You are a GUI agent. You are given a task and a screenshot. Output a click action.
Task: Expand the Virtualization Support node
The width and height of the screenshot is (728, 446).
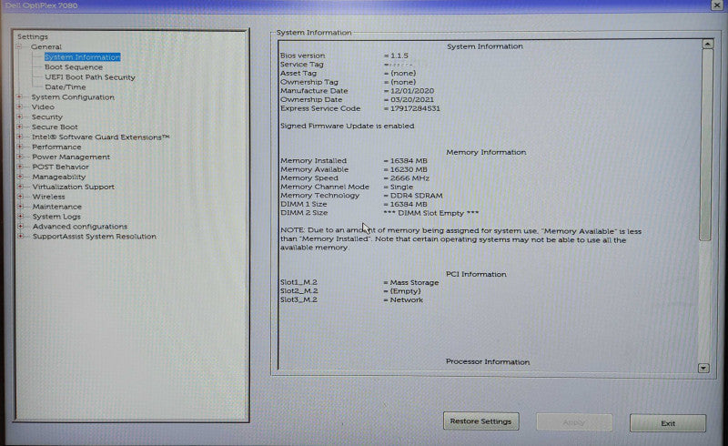20,187
